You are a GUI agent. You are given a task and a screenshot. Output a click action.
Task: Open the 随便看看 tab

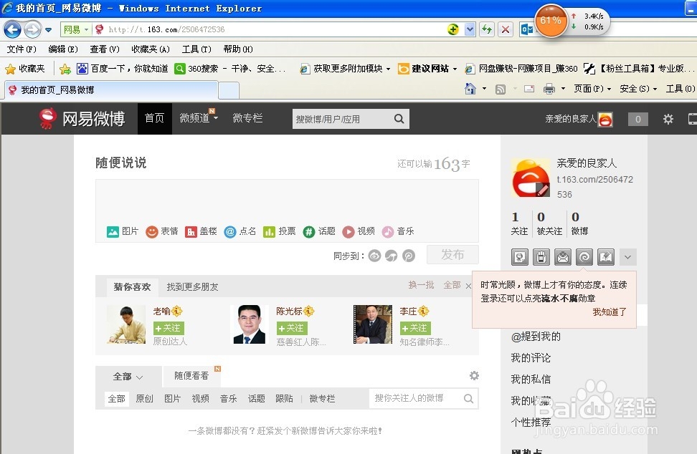(x=191, y=376)
